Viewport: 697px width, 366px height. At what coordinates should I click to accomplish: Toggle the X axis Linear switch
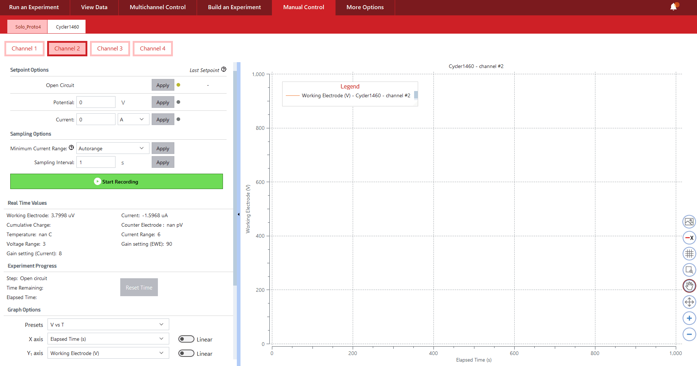pos(186,339)
